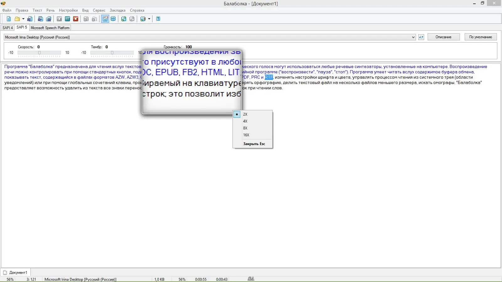Click the Тембр pitch slider
Image resolution: width=502 pixels, height=282 pixels.
point(112,53)
